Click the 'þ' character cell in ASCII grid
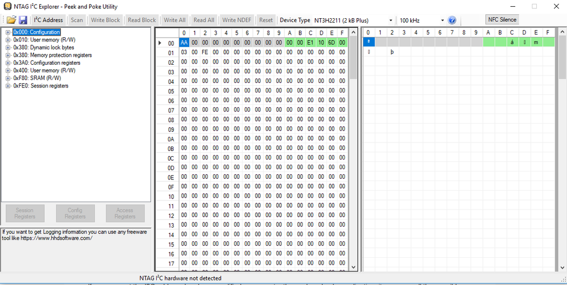The height and width of the screenshot is (285, 567). 392,52
